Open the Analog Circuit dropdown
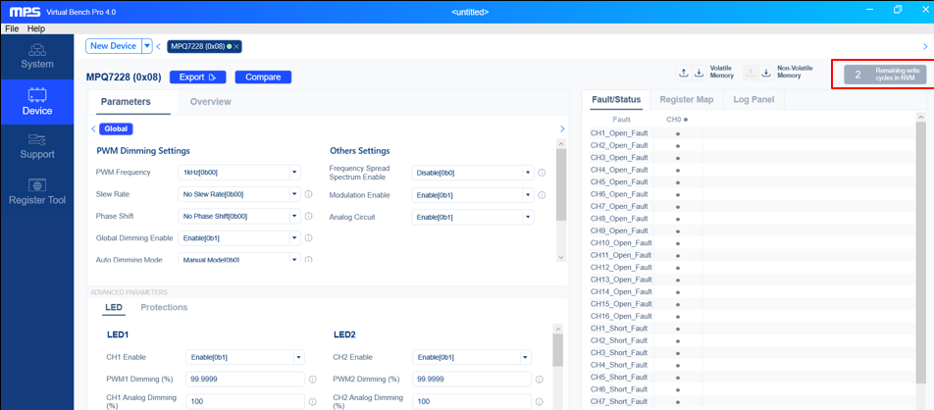 (x=472, y=217)
